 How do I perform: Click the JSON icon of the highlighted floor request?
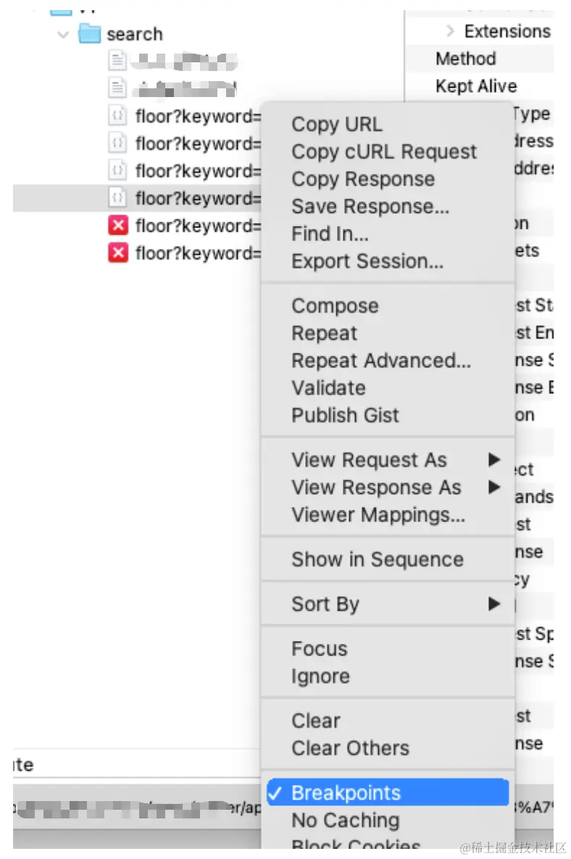(x=117, y=198)
